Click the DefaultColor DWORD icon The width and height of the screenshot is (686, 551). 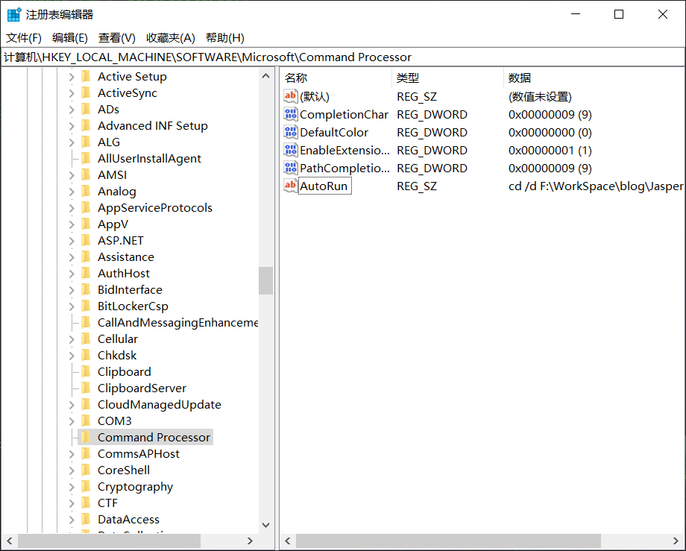(x=291, y=132)
